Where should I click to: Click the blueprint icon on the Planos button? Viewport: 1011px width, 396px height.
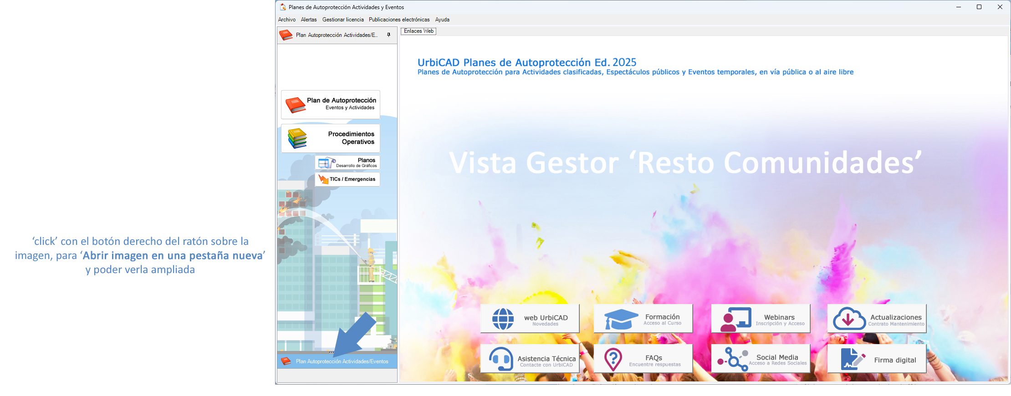click(x=327, y=162)
